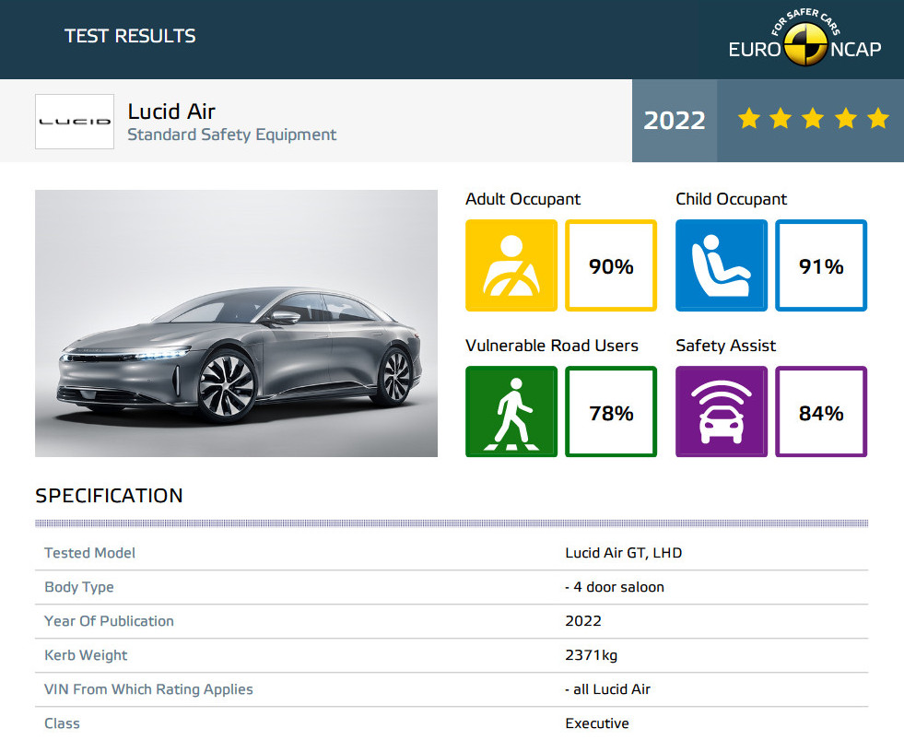
Task: Click the Body Type row label
Action: click(79, 587)
